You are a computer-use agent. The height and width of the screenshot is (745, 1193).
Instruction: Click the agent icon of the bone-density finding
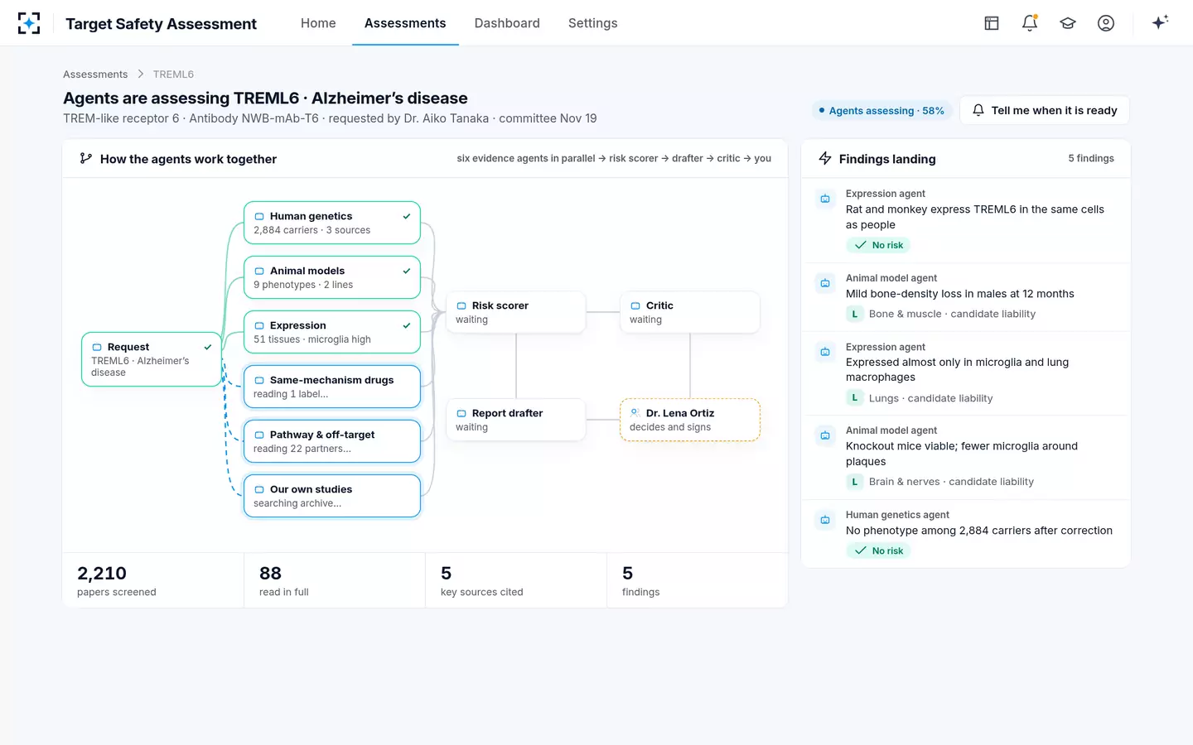pyautogui.click(x=825, y=283)
